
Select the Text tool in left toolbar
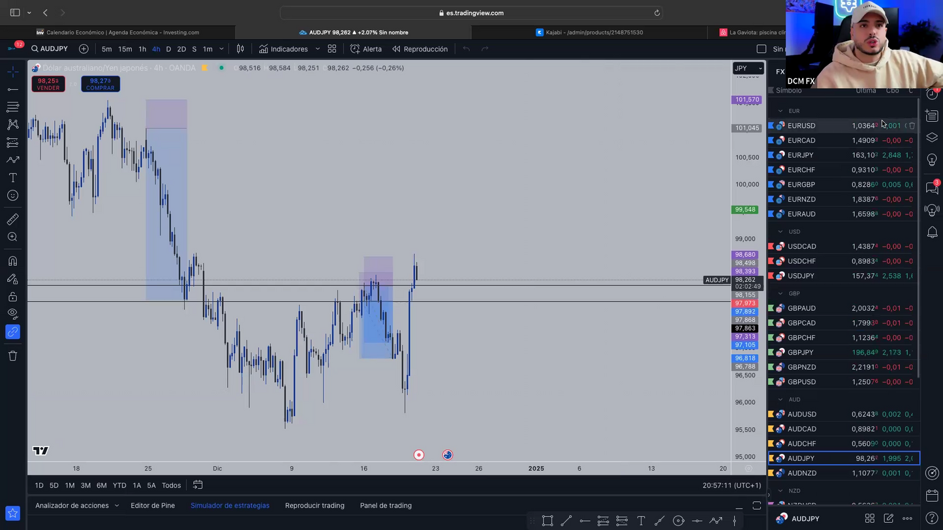12,177
